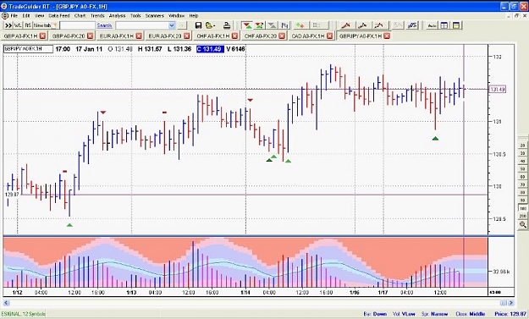Screen dimensions: 529x319
Task: Click the gray grid dots toolbar icon
Action: 317,25
